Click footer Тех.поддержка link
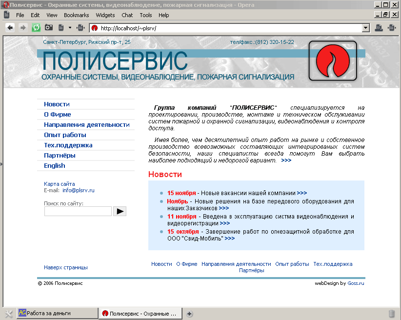Image resolution: width=401 pixels, height=320 pixels. pos(333,264)
